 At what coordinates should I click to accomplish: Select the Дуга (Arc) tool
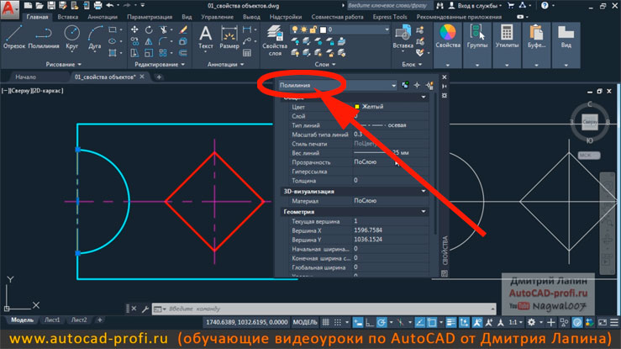[95, 37]
